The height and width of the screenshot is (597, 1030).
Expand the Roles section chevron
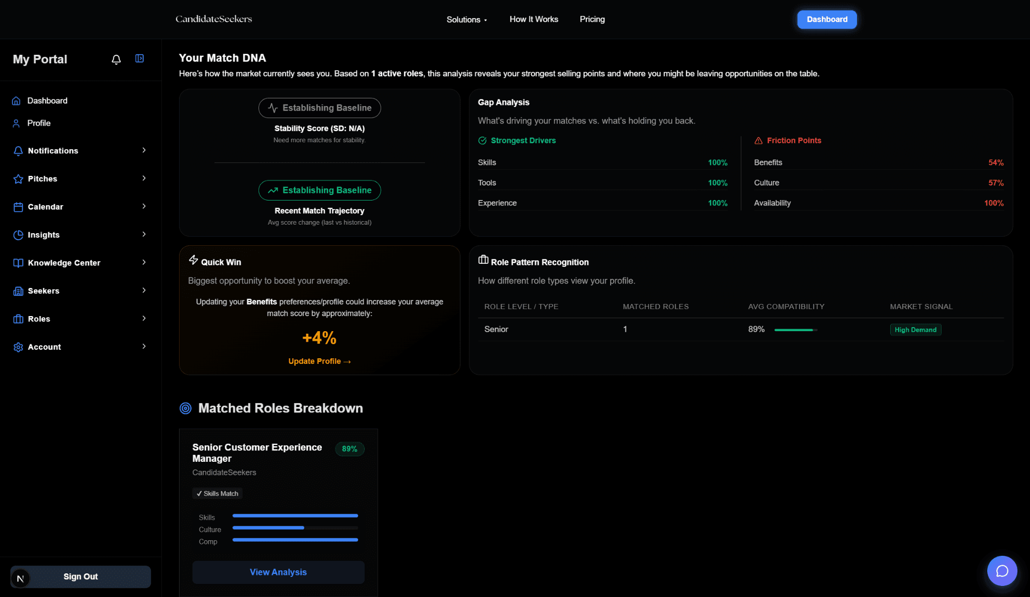[144, 319]
